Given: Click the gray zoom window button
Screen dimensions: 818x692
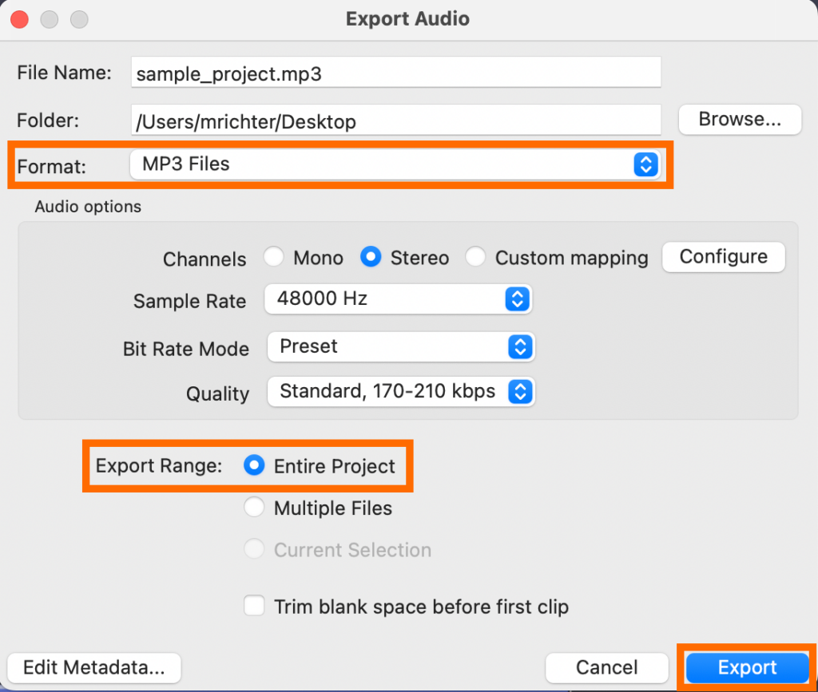Looking at the screenshot, I should coord(79,19).
